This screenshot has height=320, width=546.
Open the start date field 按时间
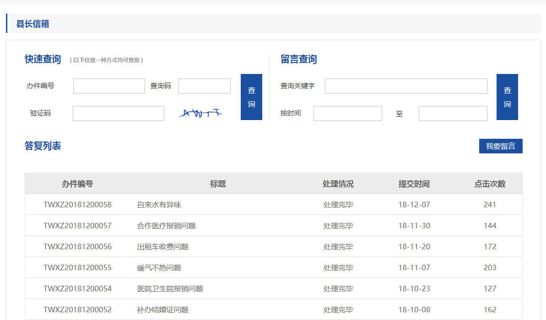tap(347, 113)
